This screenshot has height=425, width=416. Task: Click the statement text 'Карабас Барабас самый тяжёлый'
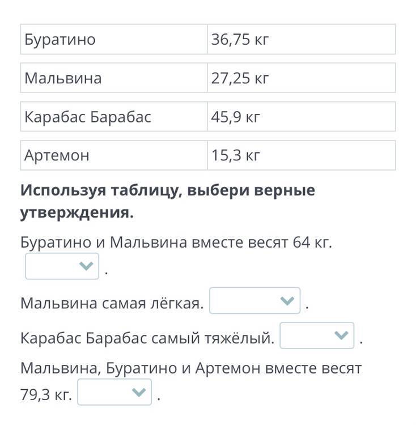click(147, 339)
